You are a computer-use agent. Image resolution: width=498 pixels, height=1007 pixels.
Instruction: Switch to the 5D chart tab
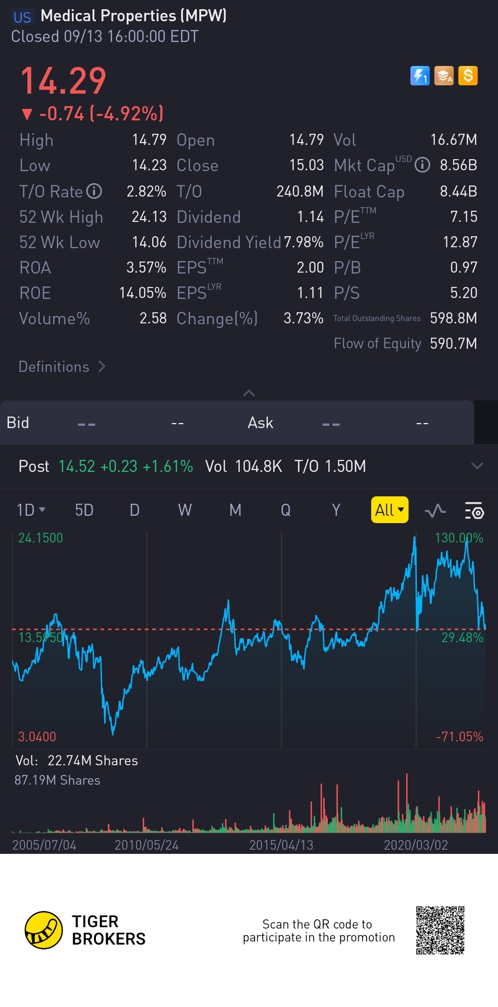[x=84, y=510]
